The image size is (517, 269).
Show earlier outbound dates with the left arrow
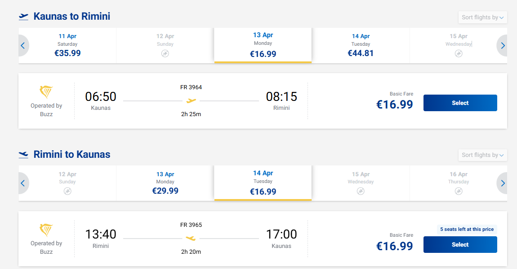[x=23, y=46]
